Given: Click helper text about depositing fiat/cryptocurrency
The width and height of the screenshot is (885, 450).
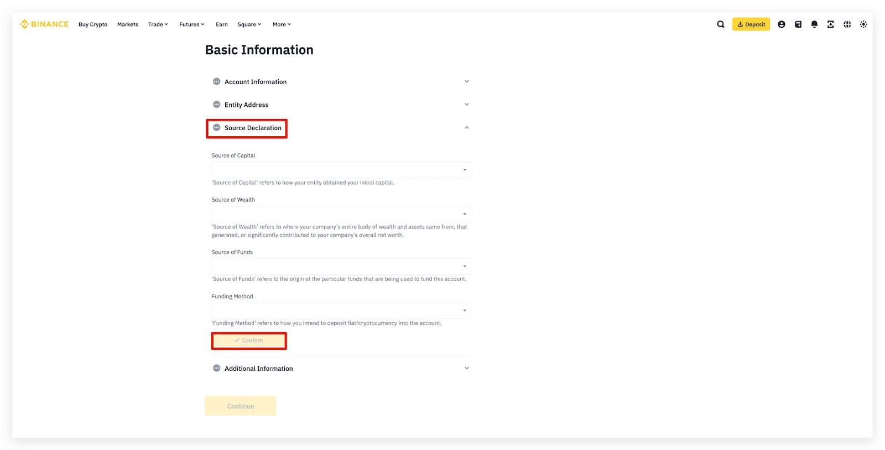Looking at the screenshot, I should 326,323.
